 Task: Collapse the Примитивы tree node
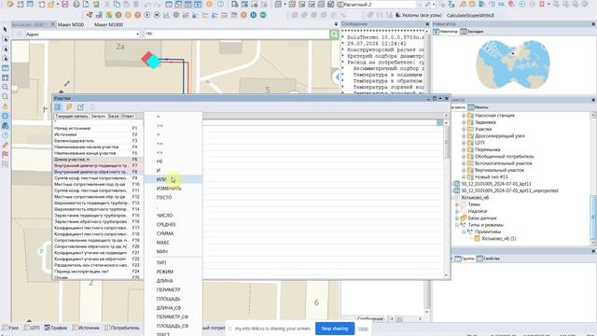tap(464, 231)
